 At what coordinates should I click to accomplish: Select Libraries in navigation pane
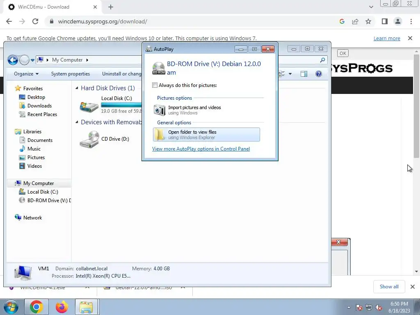coord(32,132)
